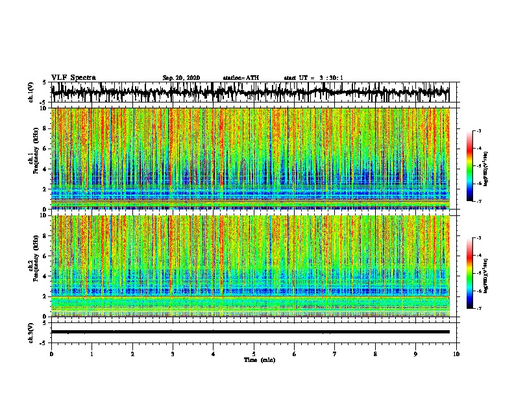The width and height of the screenshot is (514, 397).
Task: Click the ch.3 flat black voltage trace
Action: tap(251, 332)
